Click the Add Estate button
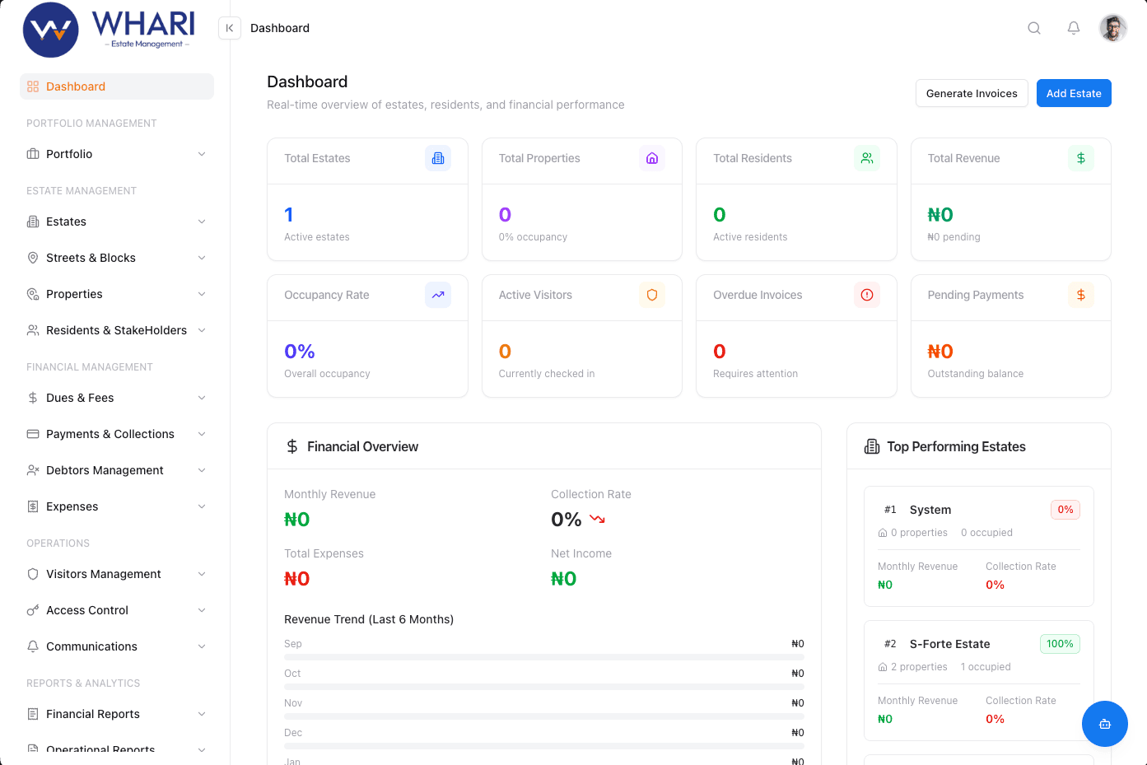The image size is (1147, 765). coord(1074,93)
